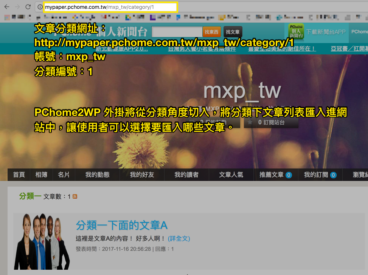Click the browser back arrow
Image resolution: width=368 pixels, height=275 pixels.
coord(7,7)
